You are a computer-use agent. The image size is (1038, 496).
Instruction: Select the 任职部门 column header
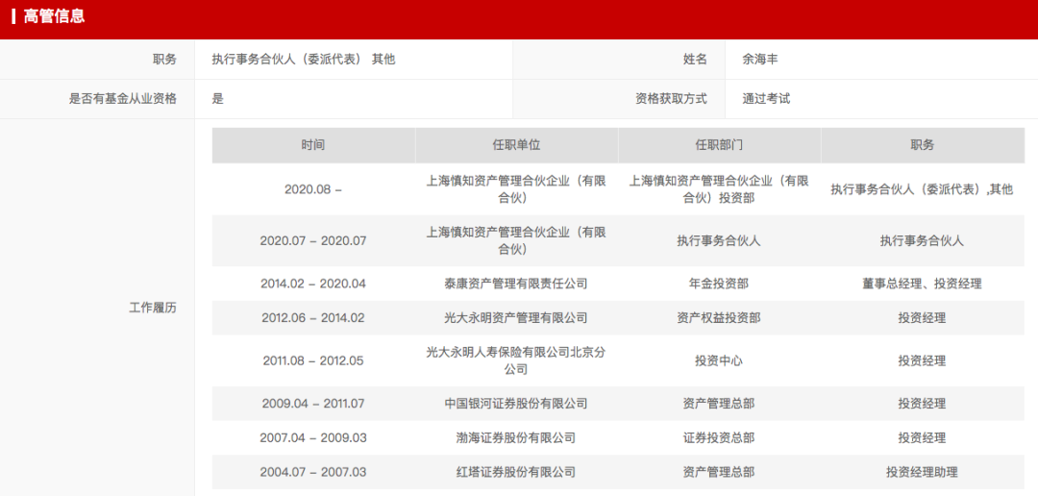tap(719, 145)
